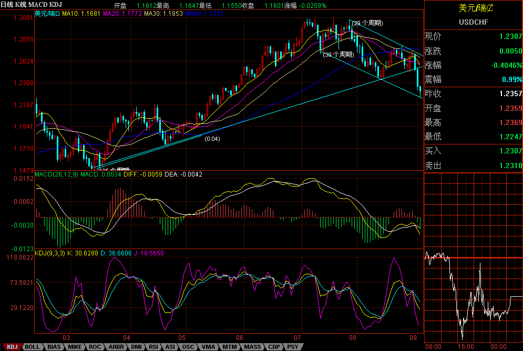This screenshot has height=351, width=523.
Task: Click the yellow 美元瑞郎 title in quote panel
Action: point(476,8)
